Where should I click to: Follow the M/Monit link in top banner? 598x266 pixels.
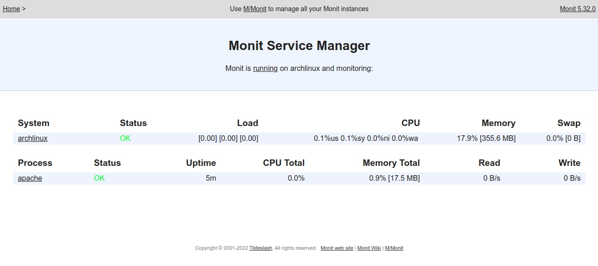click(x=255, y=9)
